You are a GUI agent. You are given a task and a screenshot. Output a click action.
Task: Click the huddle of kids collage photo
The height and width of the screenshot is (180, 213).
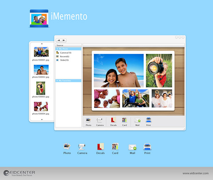(x=107, y=99)
